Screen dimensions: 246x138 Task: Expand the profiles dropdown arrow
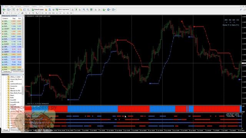pos(10,10)
